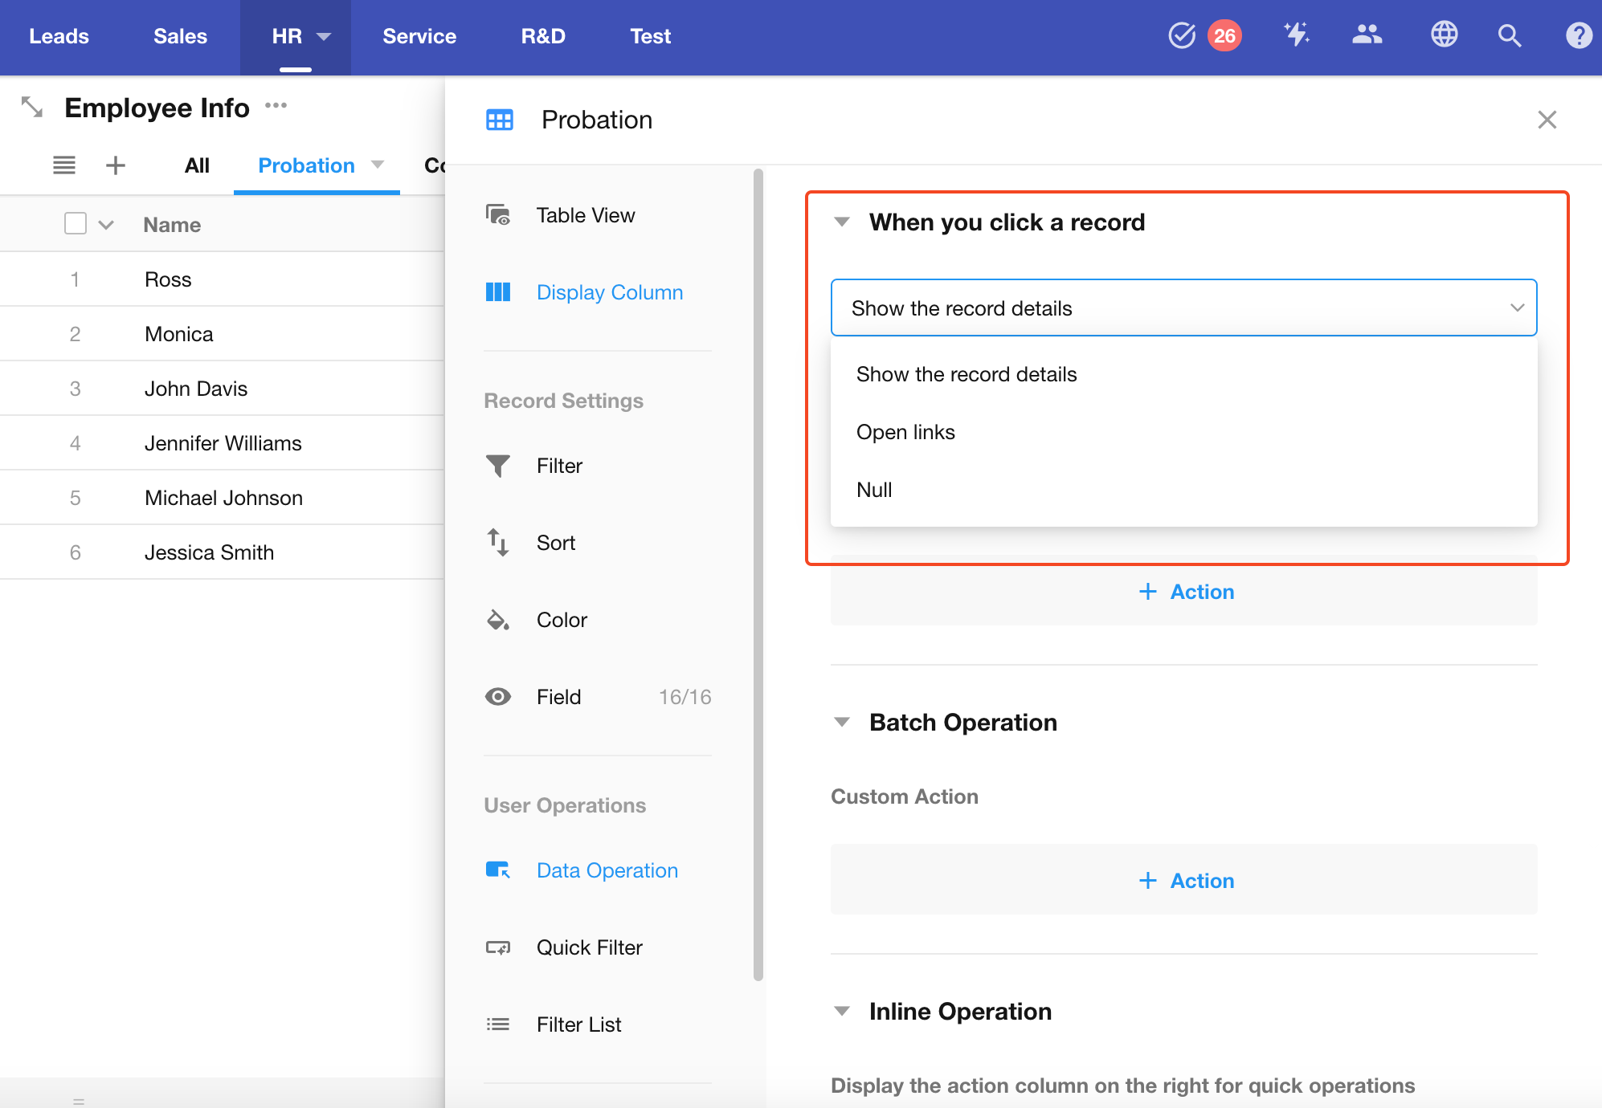This screenshot has width=1602, height=1108.
Task: Open the Color paint bucket setting
Action: pos(562,620)
